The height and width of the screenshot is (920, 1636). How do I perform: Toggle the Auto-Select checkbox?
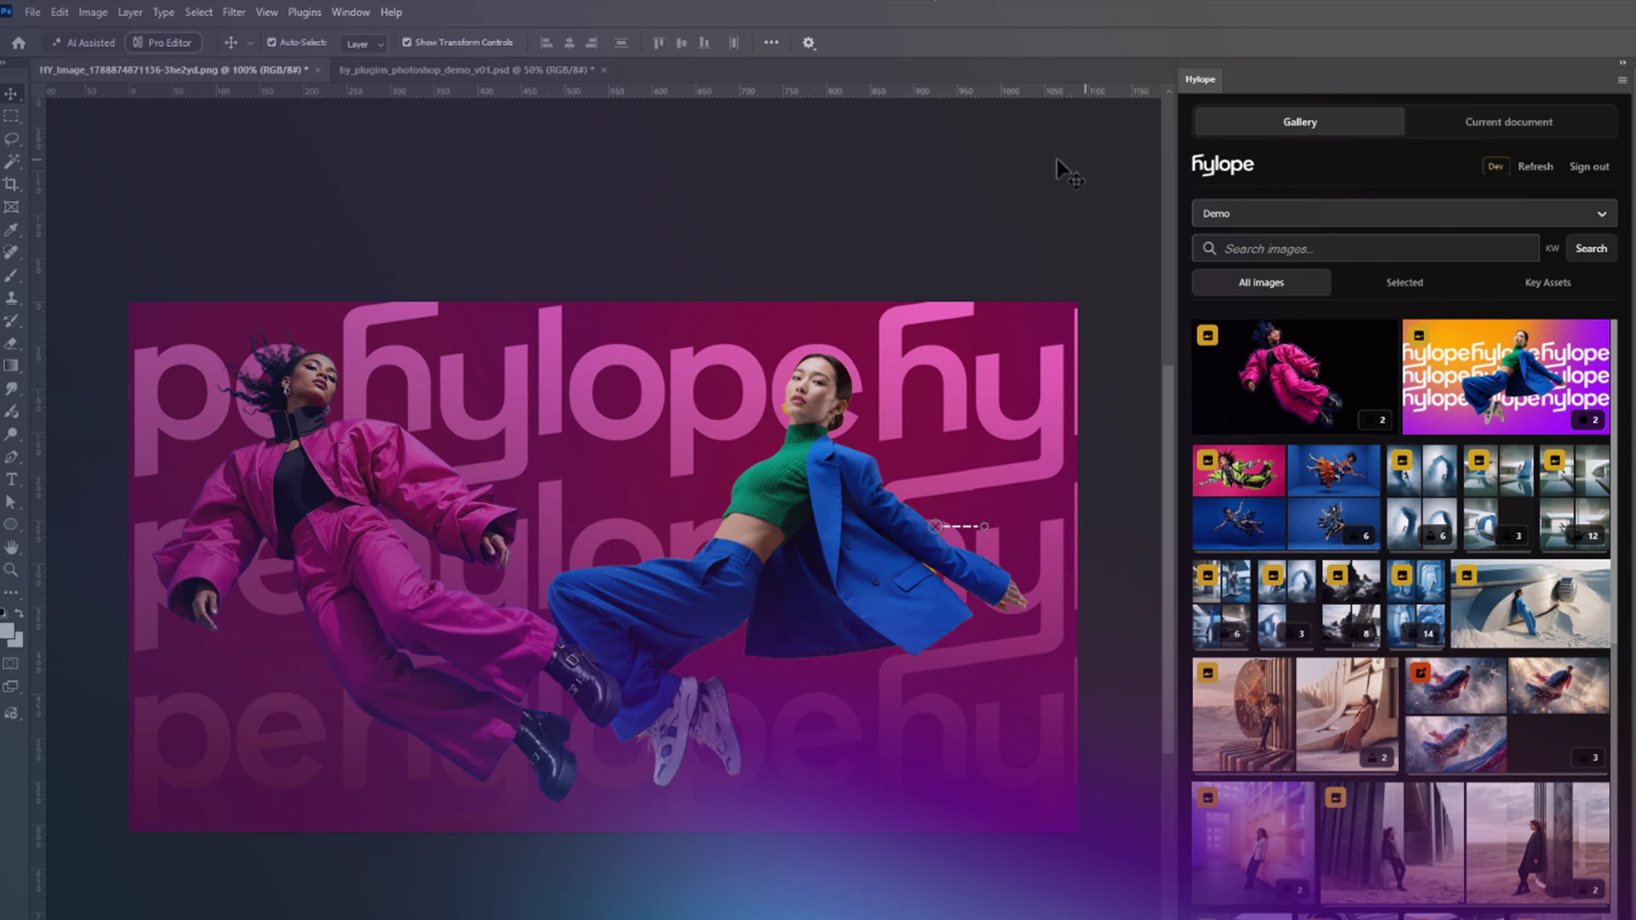click(x=272, y=43)
